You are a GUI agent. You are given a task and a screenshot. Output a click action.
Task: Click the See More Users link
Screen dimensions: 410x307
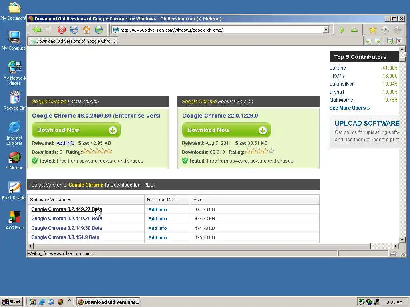(x=349, y=108)
